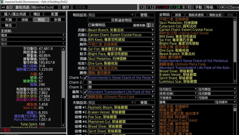239x135 pixels.
Task: Click 管理... button next to 物品設定
Action: pyautogui.click(x=145, y=15)
